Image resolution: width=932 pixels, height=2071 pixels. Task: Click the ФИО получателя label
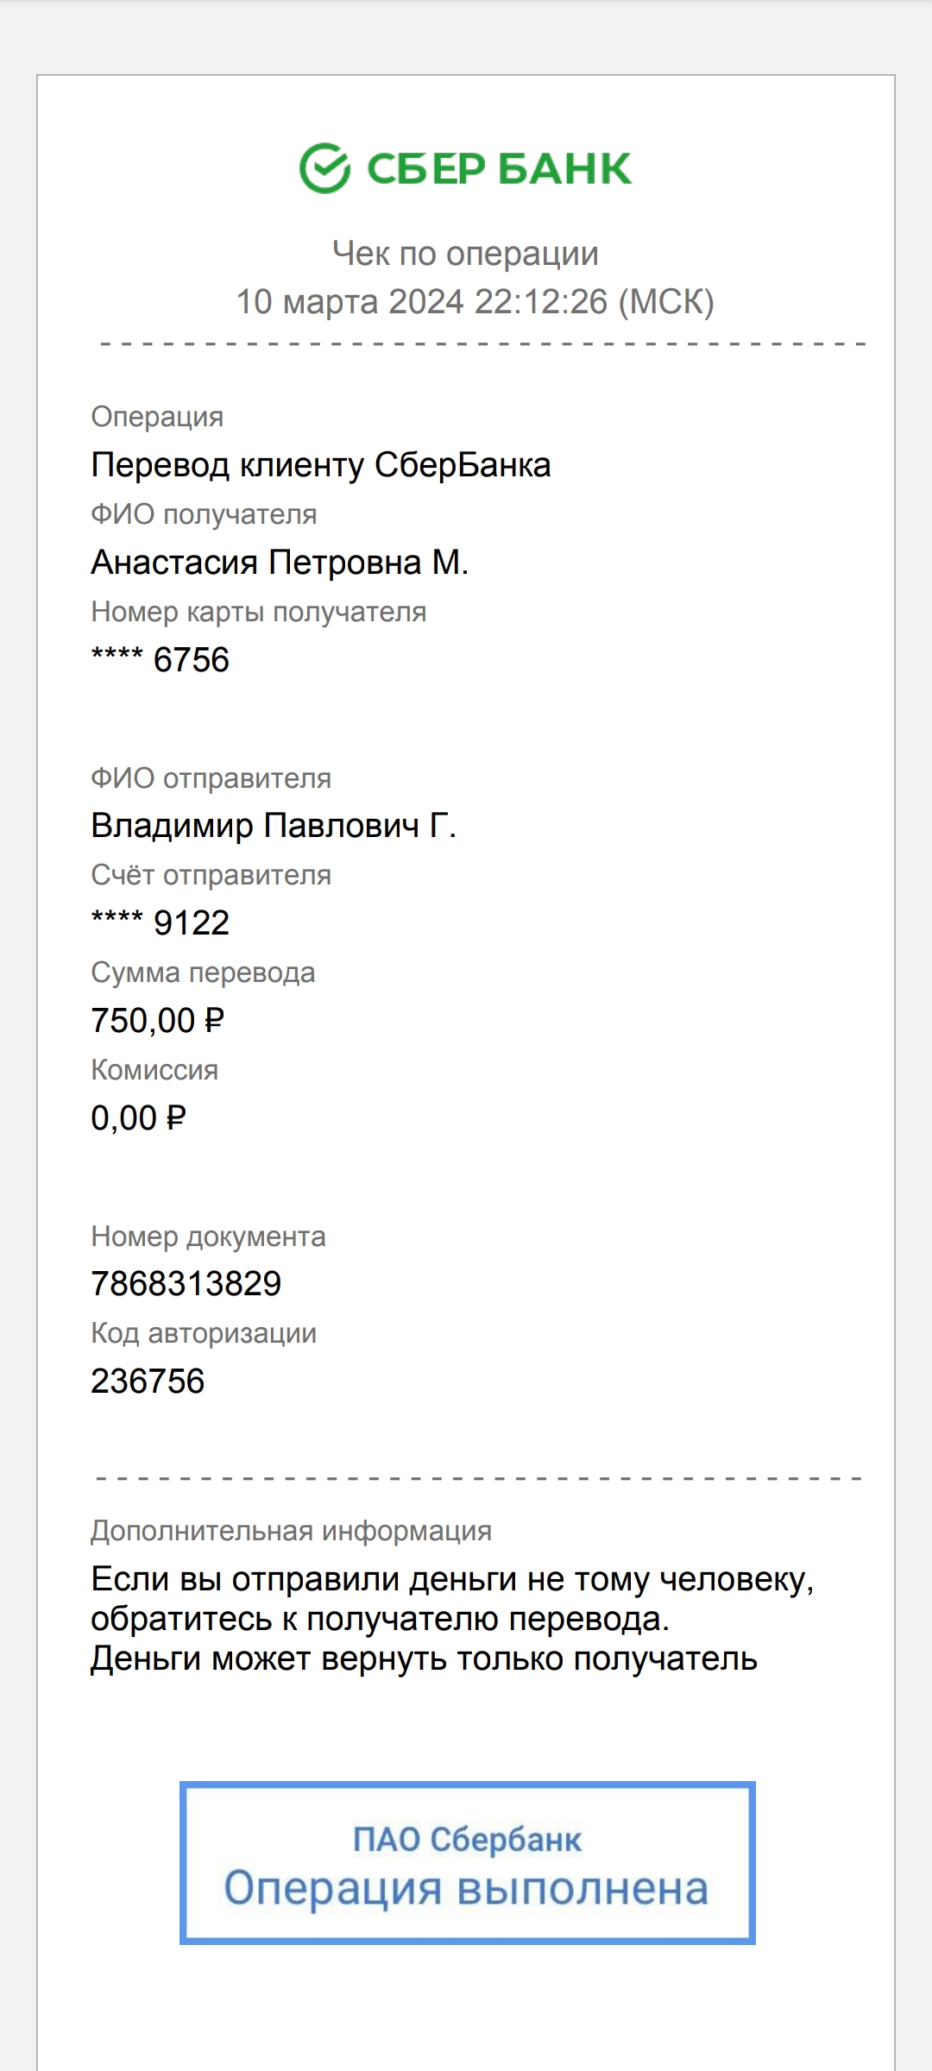tap(204, 514)
